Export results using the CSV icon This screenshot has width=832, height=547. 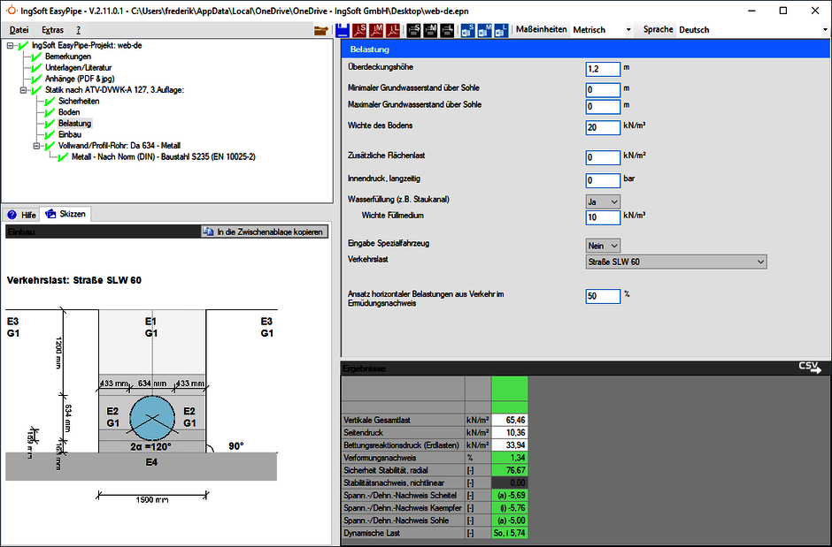810,367
